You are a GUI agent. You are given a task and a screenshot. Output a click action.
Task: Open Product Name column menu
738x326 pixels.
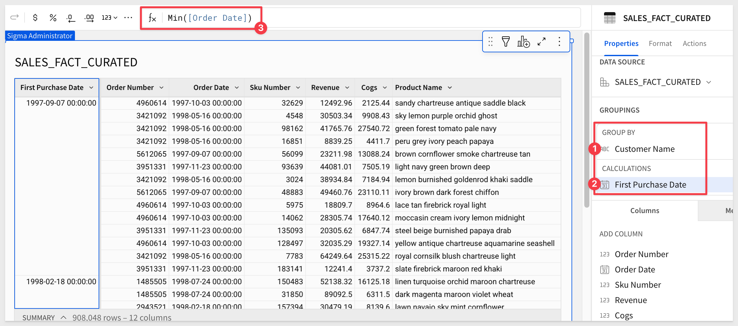click(450, 87)
